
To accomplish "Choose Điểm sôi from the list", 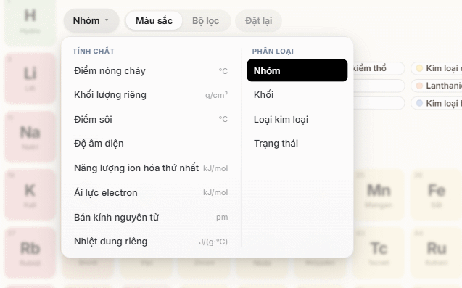I will (x=151, y=120).
